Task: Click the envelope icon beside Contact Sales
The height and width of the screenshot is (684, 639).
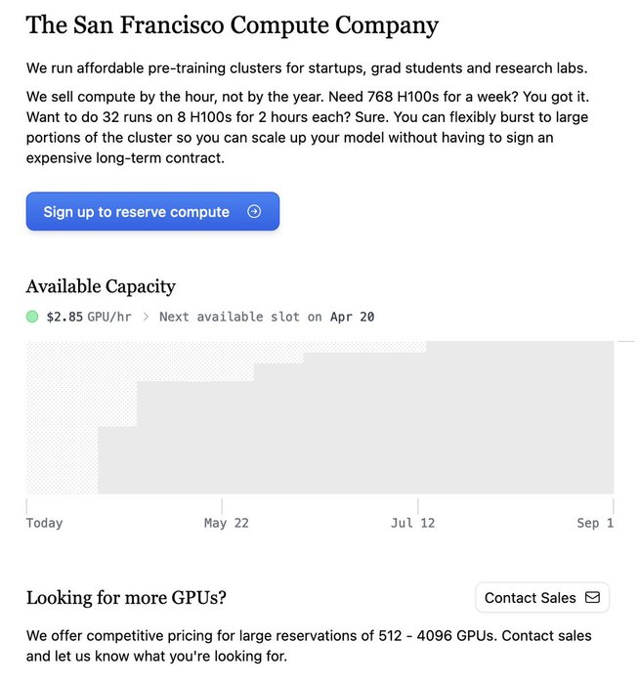Action: click(x=592, y=597)
